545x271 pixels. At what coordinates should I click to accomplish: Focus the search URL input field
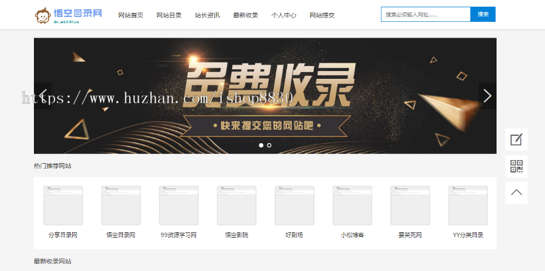point(425,15)
